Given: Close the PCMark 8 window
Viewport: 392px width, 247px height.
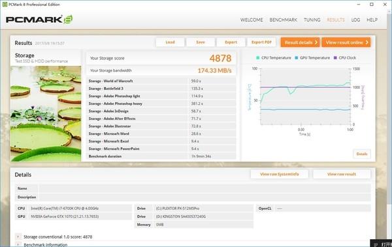Looking at the screenshot, I should pos(385,5).
